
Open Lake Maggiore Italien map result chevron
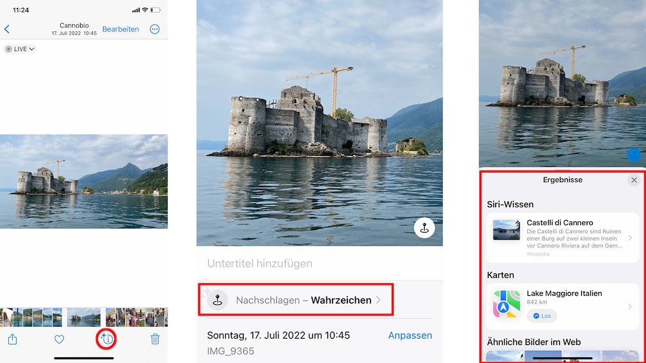click(x=629, y=307)
